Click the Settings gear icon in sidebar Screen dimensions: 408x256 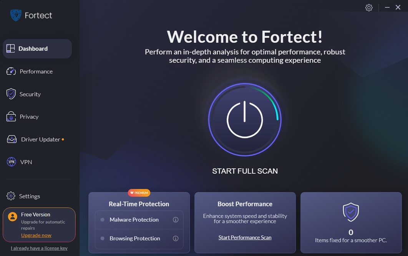pos(11,196)
